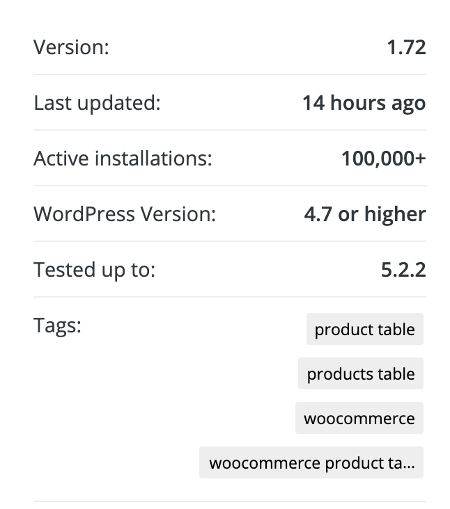Click the 'Tags:' label
Viewport: 450px width, 509px height.
pyautogui.click(x=58, y=325)
